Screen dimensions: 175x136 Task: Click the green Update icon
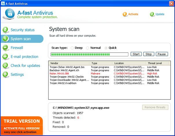coord(152,14)
